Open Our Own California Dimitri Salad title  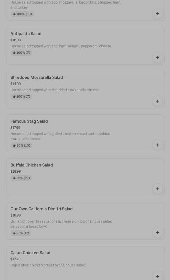point(41,209)
